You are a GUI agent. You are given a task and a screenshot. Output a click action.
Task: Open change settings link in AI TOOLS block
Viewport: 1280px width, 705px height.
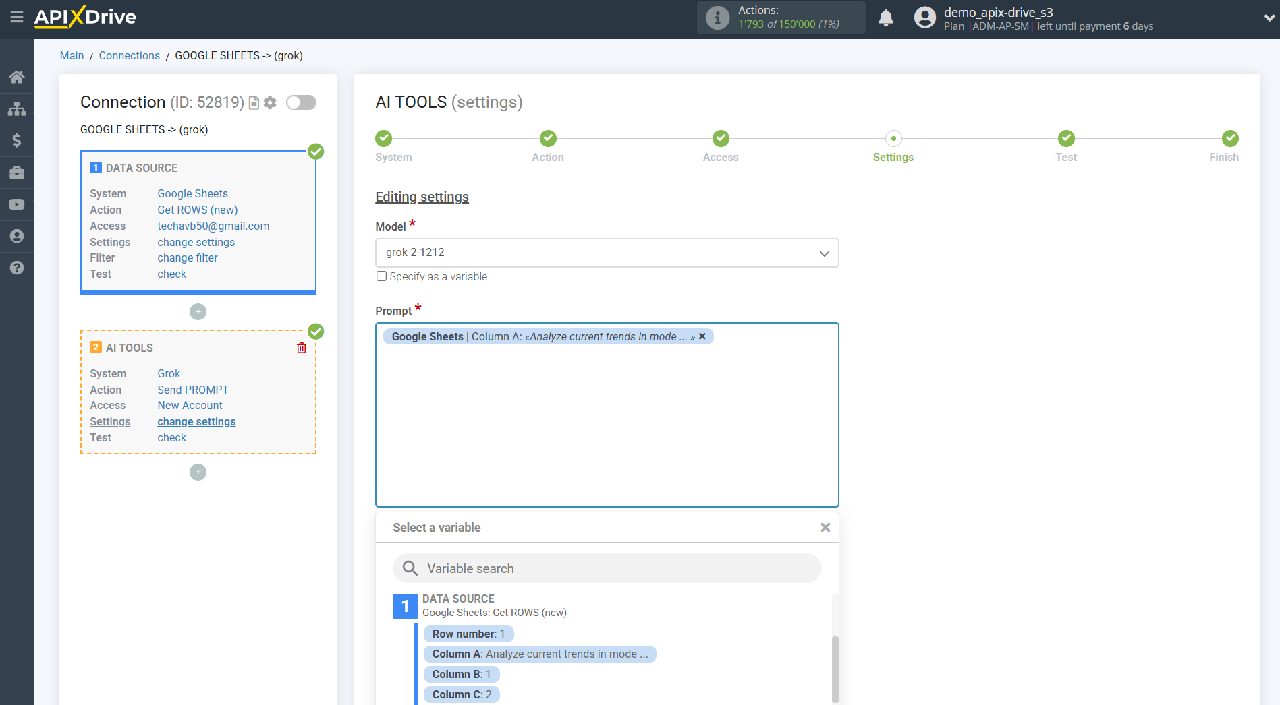(x=196, y=421)
